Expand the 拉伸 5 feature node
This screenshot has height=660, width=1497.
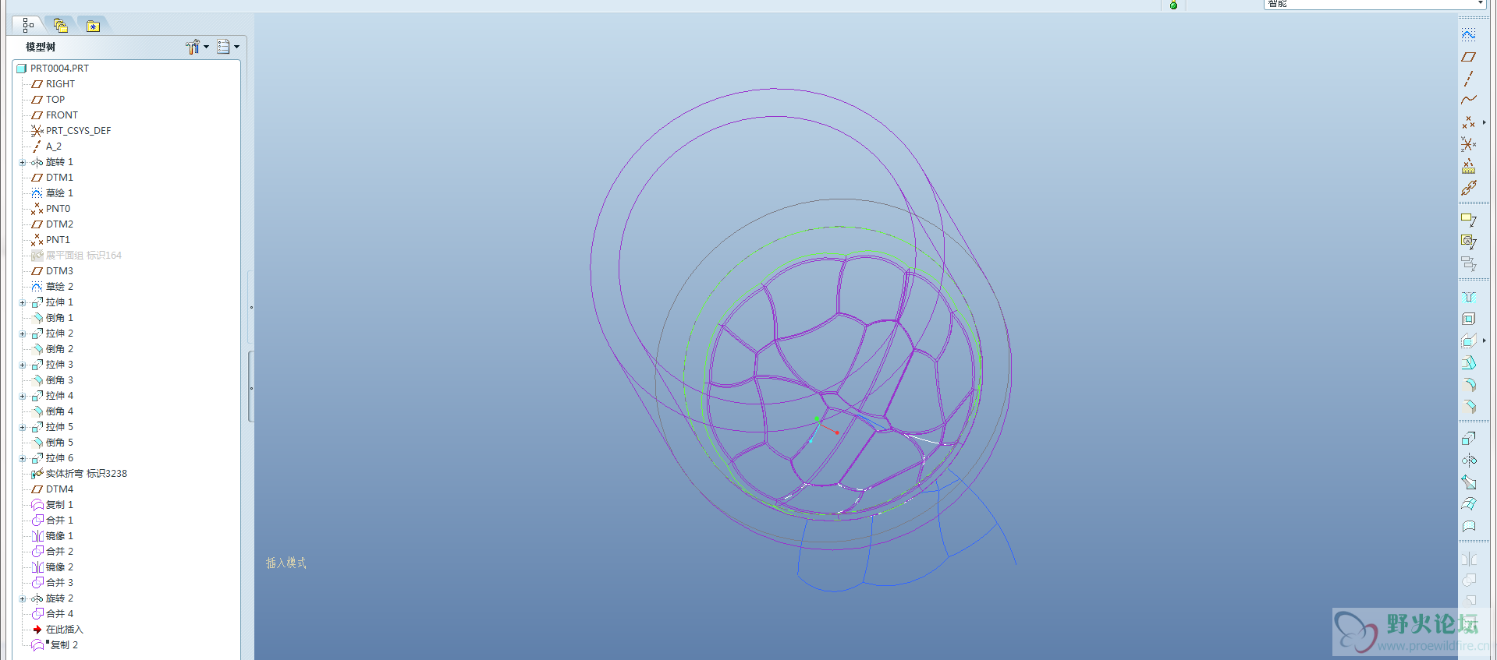pos(23,427)
